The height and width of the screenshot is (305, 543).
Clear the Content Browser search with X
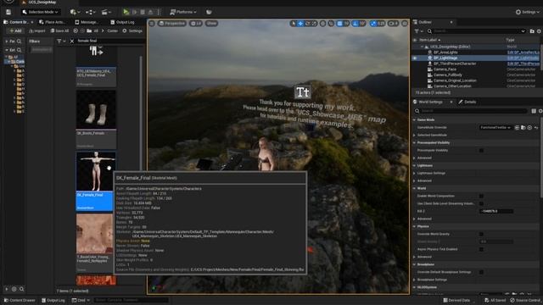[x=71, y=42]
